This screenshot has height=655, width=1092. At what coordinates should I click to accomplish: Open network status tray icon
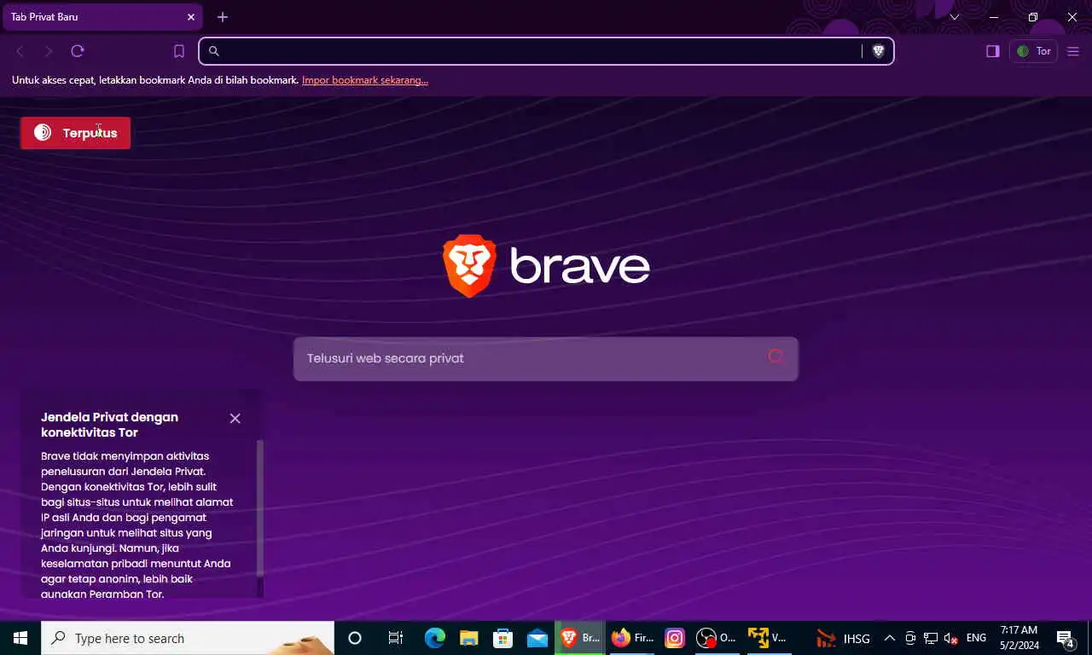coord(931,638)
